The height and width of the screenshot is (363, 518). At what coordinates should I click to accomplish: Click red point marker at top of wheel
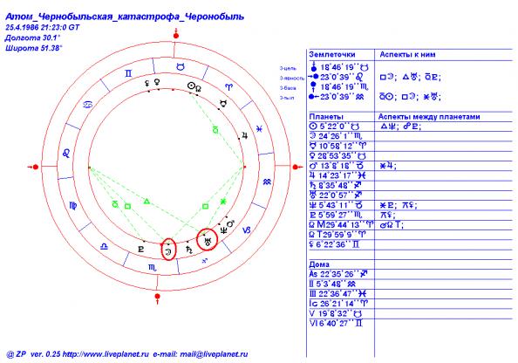click(x=176, y=35)
